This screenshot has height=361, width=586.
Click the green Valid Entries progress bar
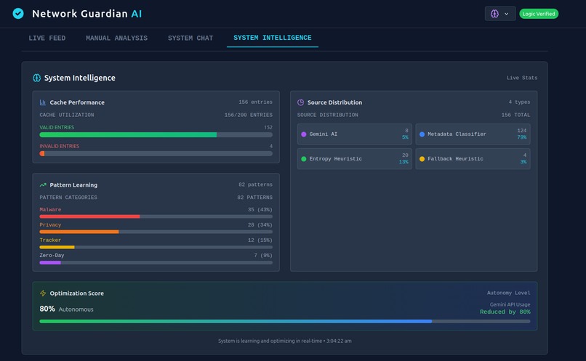coord(156,135)
